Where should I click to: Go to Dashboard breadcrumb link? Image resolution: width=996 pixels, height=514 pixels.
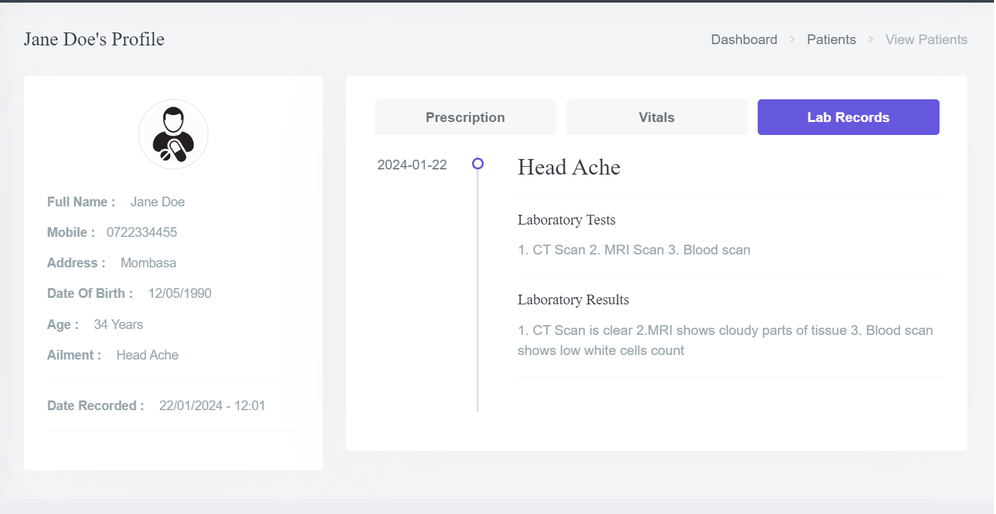[x=744, y=40]
